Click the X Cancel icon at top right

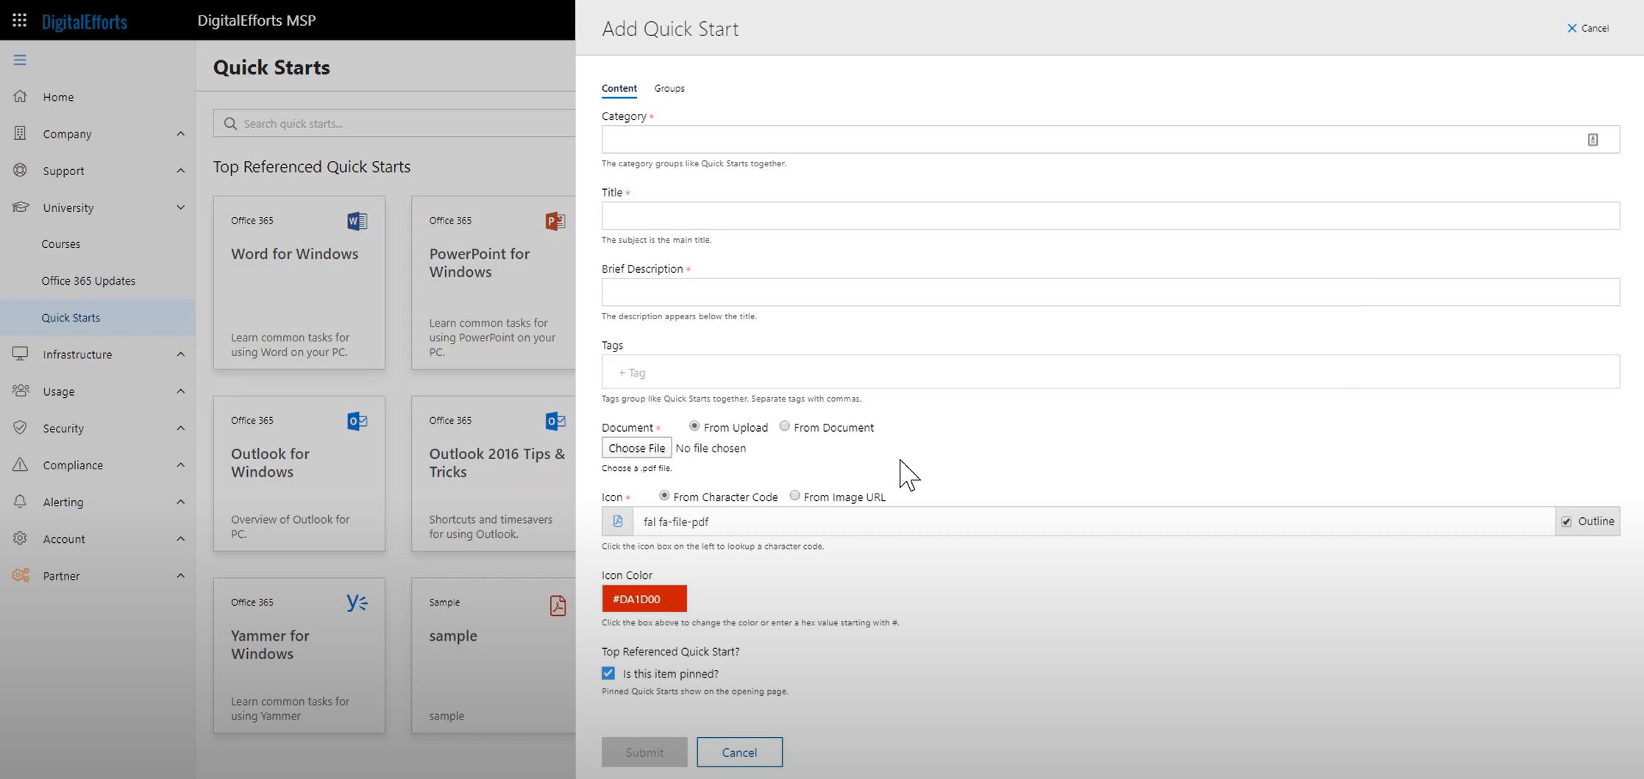pyautogui.click(x=1572, y=28)
